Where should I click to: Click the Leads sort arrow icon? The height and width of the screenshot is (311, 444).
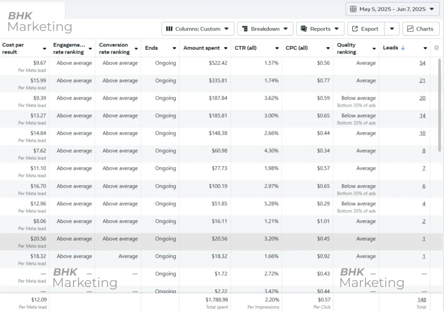pyautogui.click(x=403, y=48)
